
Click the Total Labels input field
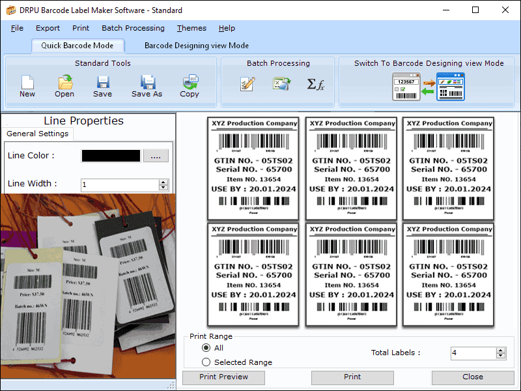pos(473,353)
